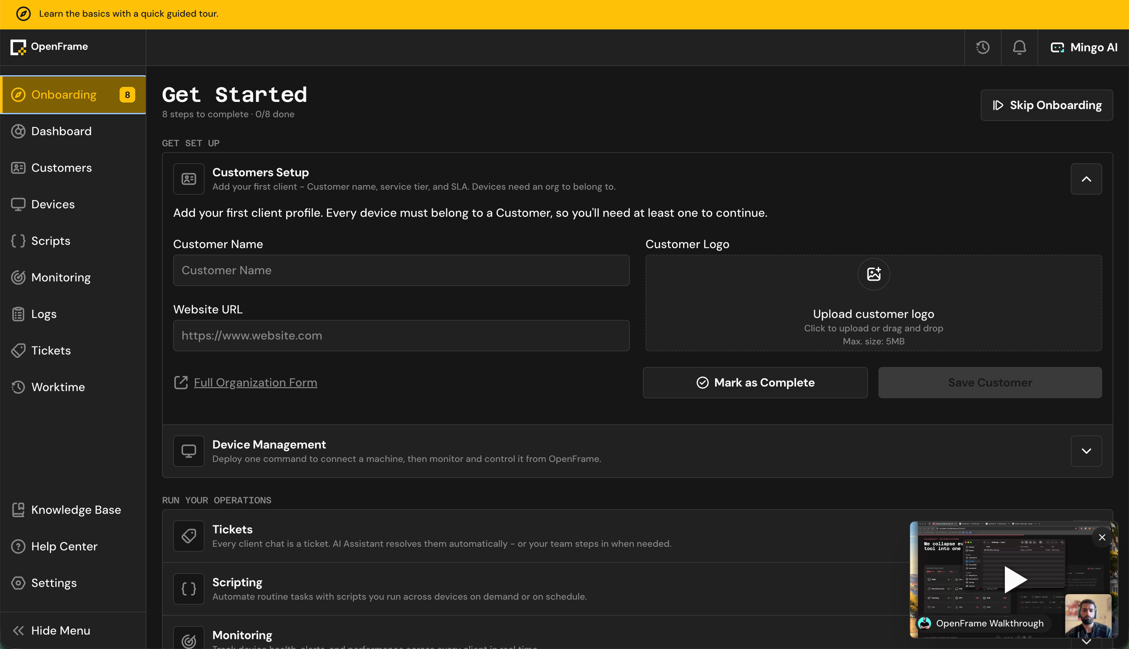Open the Knowledge Base sidebar item
The width and height of the screenshot is (1129, 649).
coord(73,510)
